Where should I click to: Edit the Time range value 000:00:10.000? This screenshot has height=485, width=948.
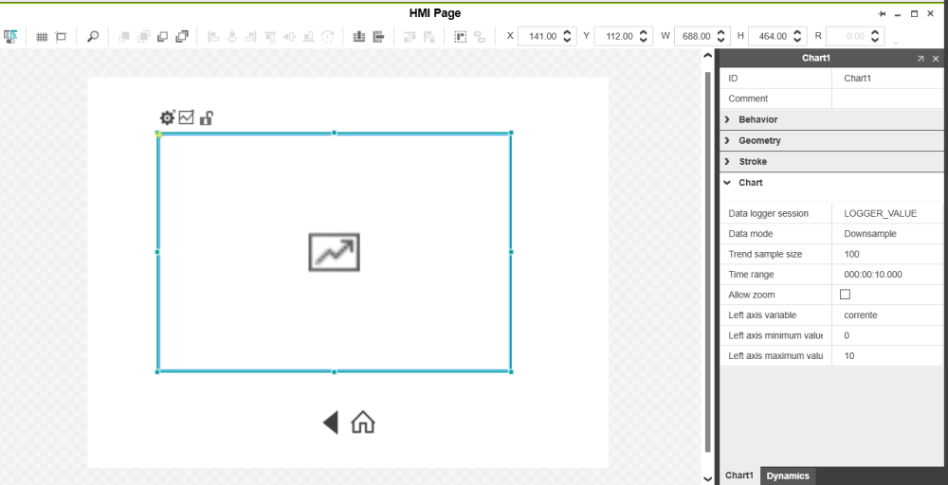coord(887,274)
